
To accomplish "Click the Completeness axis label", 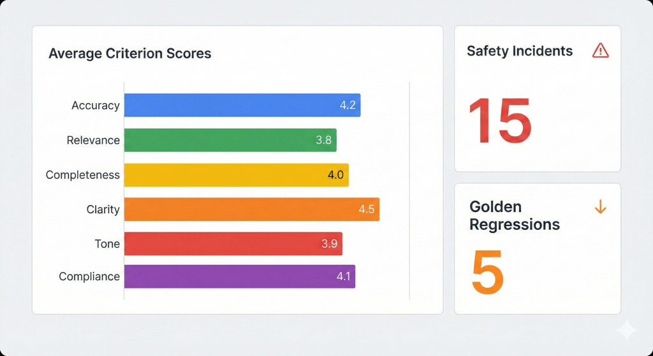I will [x=83, y=175].
